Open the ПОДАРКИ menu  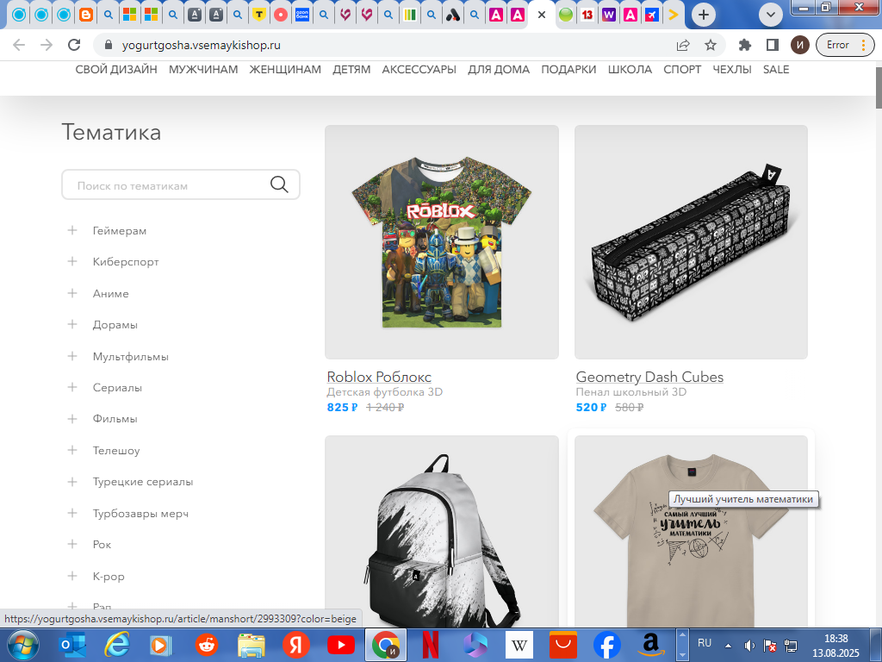coord(568,69)
